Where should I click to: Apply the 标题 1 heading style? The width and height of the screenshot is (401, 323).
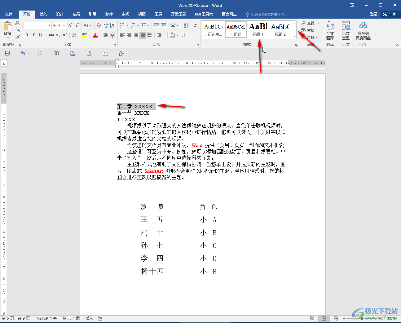point(258,30)
